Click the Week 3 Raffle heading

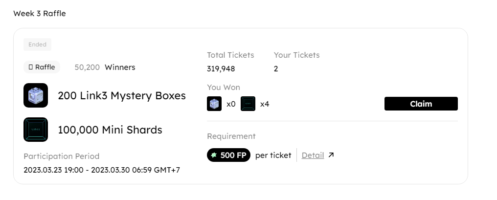[x=40, y=14]
